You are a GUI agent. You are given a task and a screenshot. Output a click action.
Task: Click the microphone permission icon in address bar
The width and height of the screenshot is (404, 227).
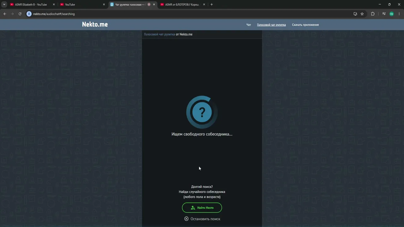coord(29,14)
